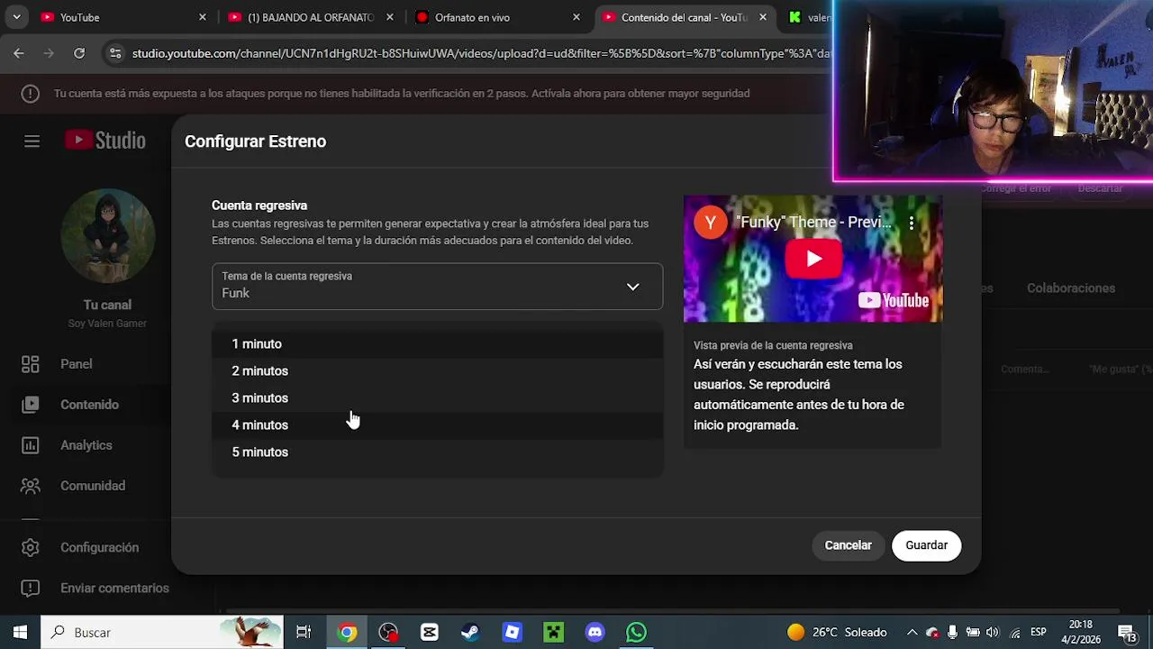Select the 3 minutos option

click(x=437, y=398)
